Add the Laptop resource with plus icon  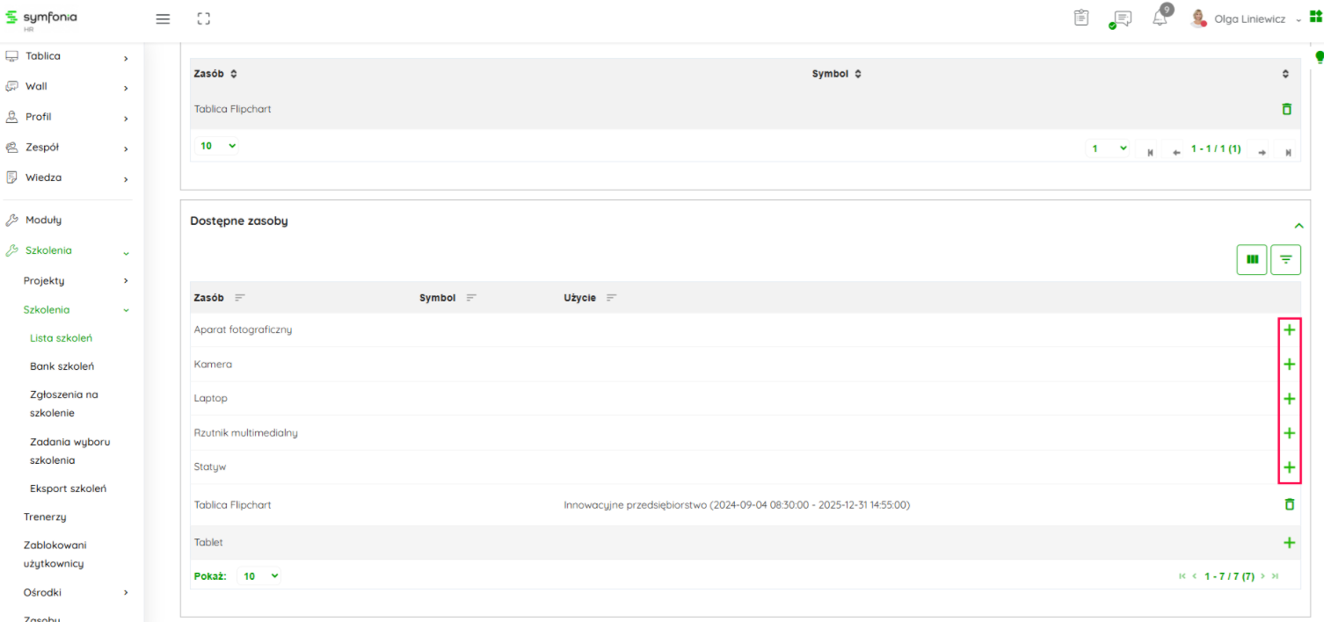click(x=1289, y=399)
